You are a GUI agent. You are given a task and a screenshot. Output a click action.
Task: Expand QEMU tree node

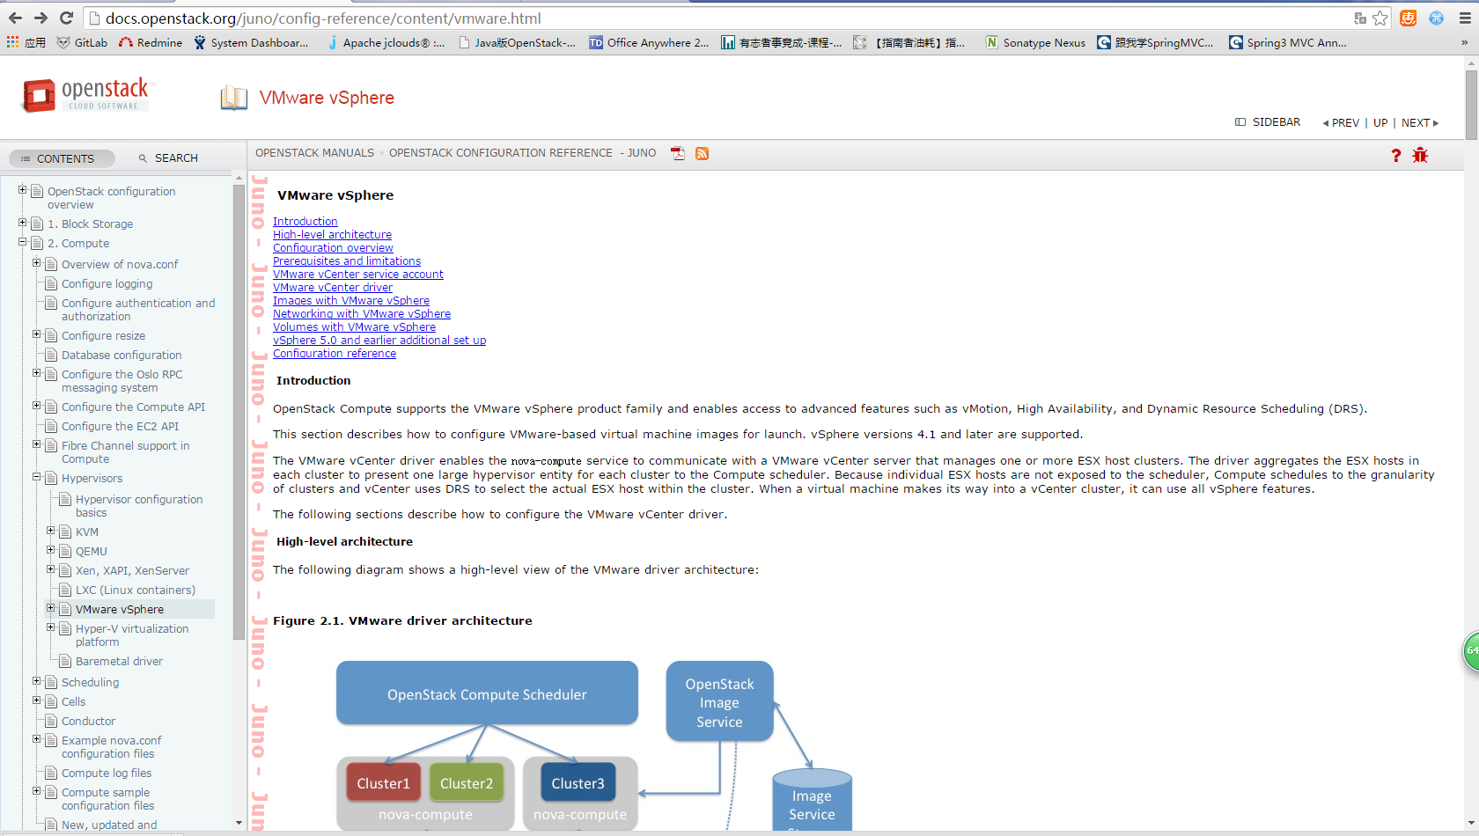point(51,549)
